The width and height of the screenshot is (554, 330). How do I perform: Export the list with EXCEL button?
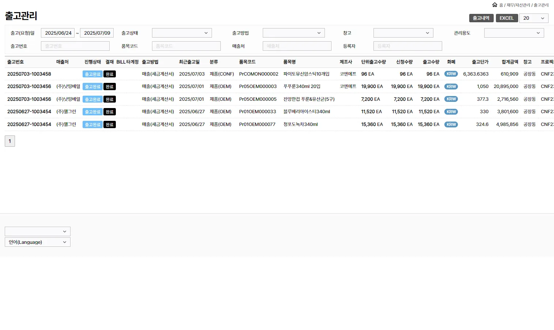506,18
